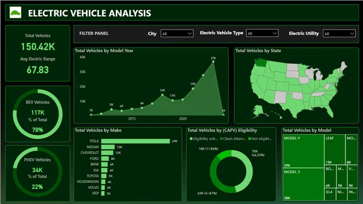Select the LEAF tile in treemap
The height and width of the screenshot is (204, 363).
pos(335,150)
